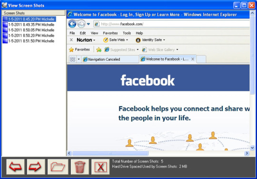Click the Total Number of Screen Shots text

pos(138,161)
